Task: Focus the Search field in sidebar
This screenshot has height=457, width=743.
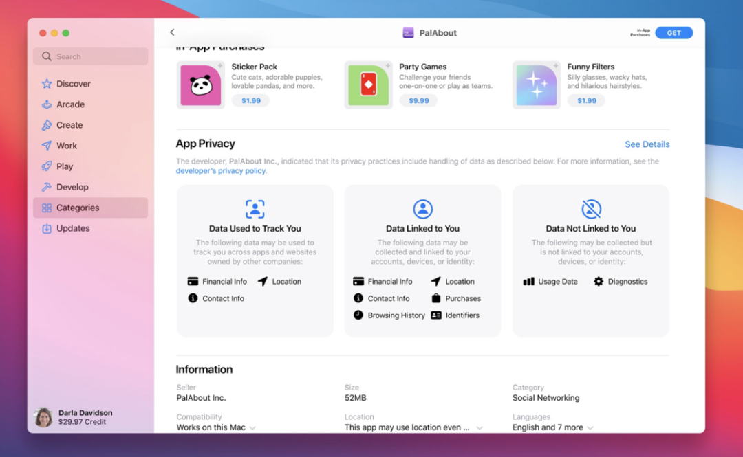Action: pos(91,56)
